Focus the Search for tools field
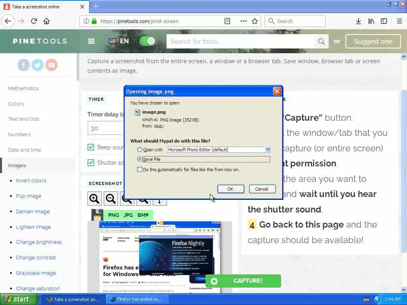The image size is (407, 305). tap(240, 41)
